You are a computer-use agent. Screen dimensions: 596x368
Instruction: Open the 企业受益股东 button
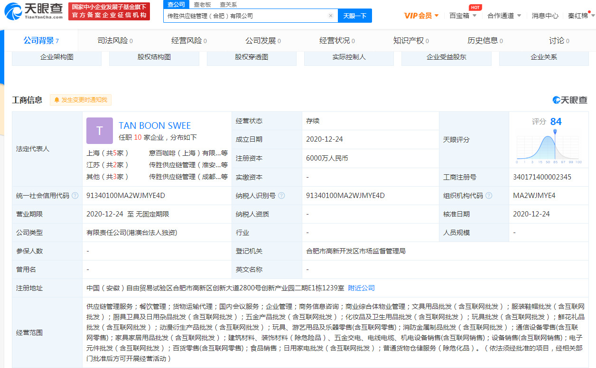pos(447,57)
